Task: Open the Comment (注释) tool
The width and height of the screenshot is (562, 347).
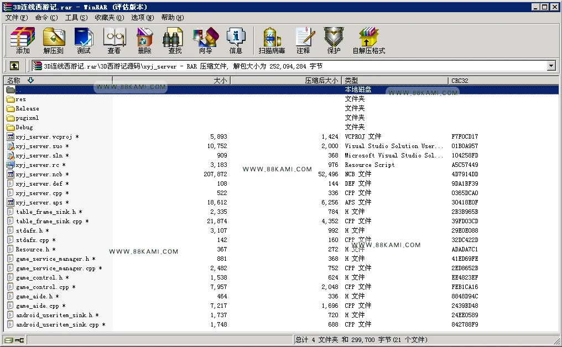Action: click(304, 40)
